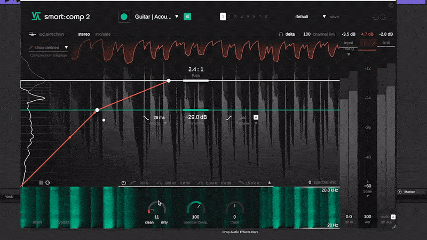Collapse sidechain filter section with up arrow
The image size is (427, 240).
pos(270,182)
